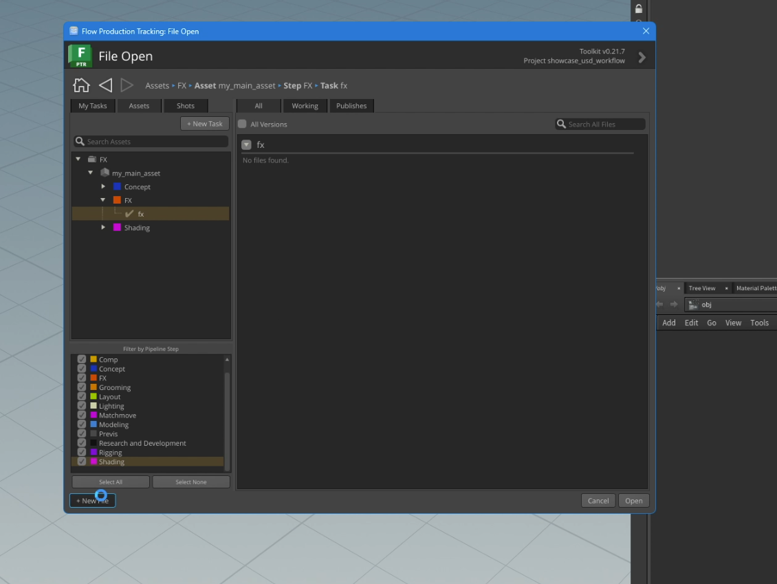Enable the All Versions checkbox

[242, 124]
